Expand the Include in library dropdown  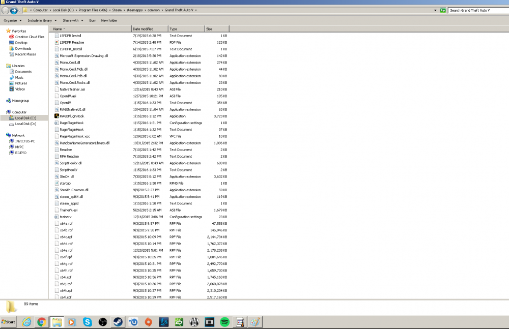42,20
